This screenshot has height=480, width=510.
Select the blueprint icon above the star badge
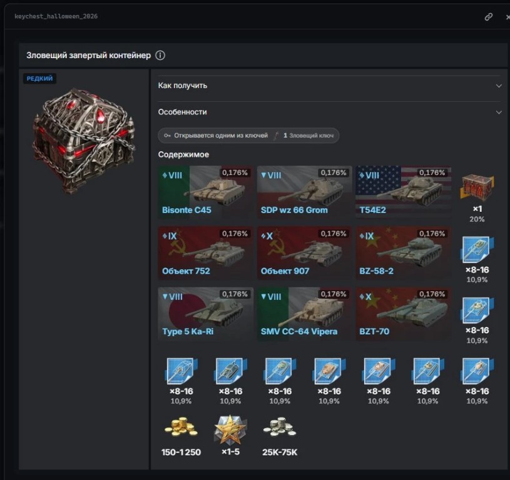point(230,371)
